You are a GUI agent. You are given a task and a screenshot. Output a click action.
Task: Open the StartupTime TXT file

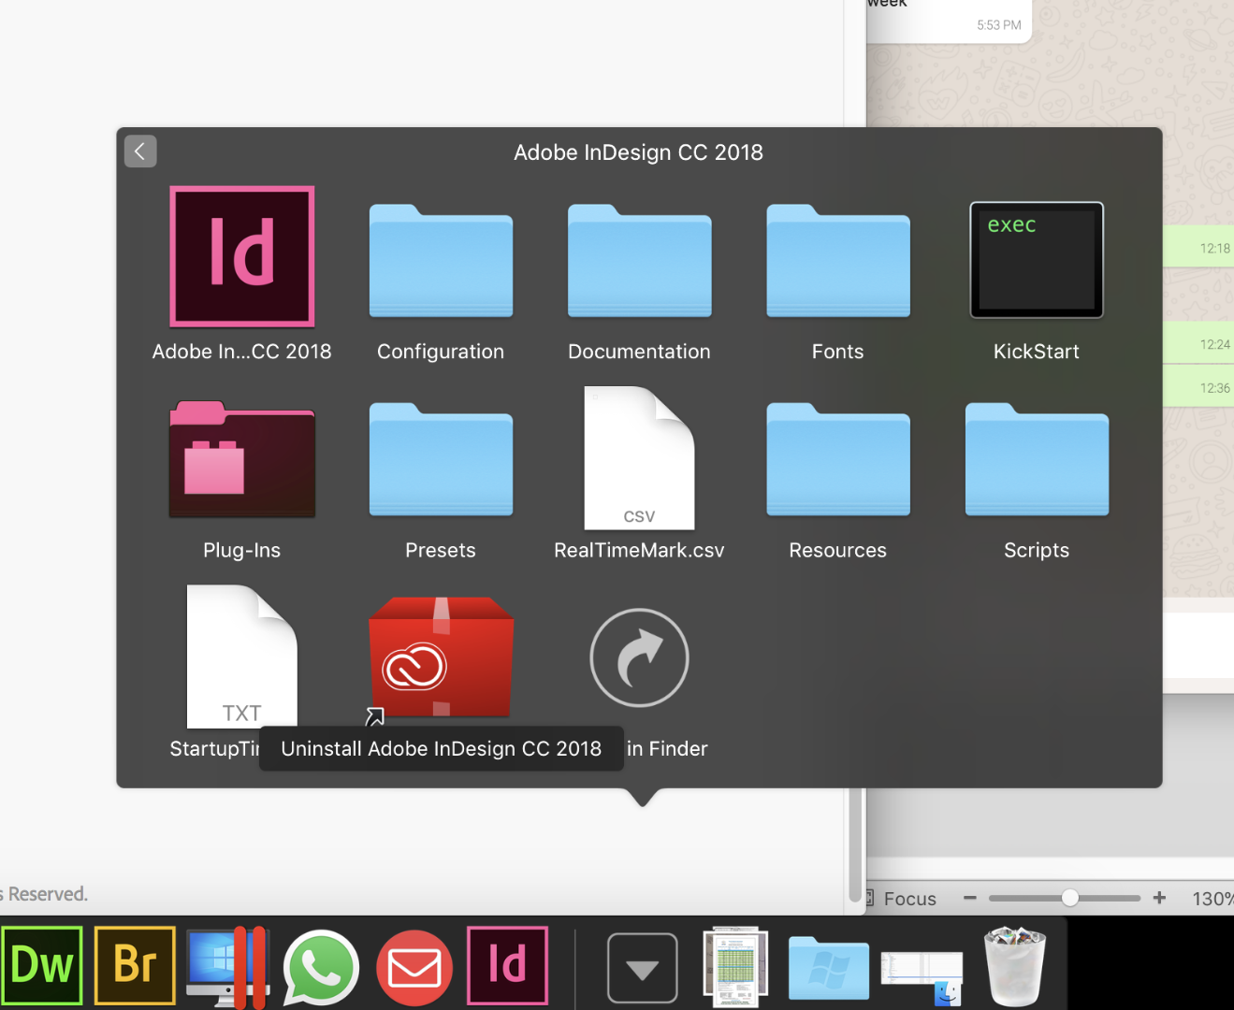pyautogui.click(x=241, y=656)
